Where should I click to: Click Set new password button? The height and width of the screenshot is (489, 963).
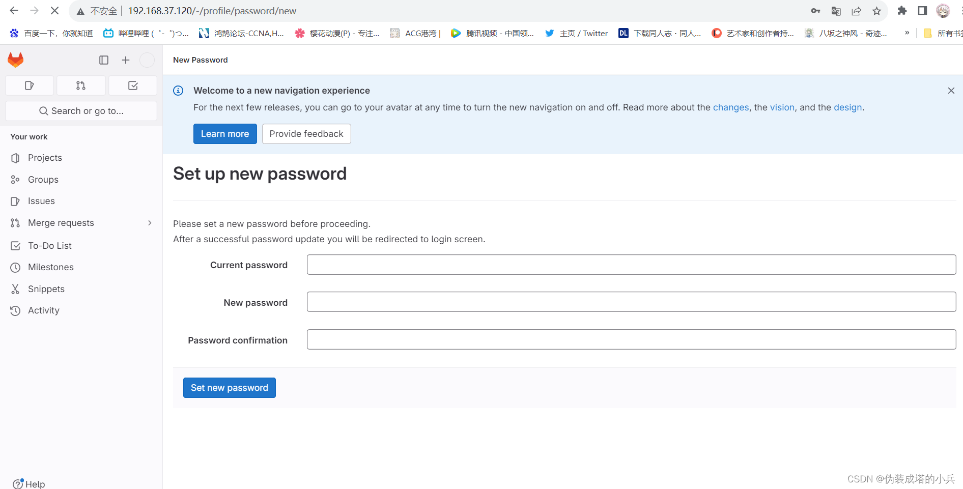230,388
